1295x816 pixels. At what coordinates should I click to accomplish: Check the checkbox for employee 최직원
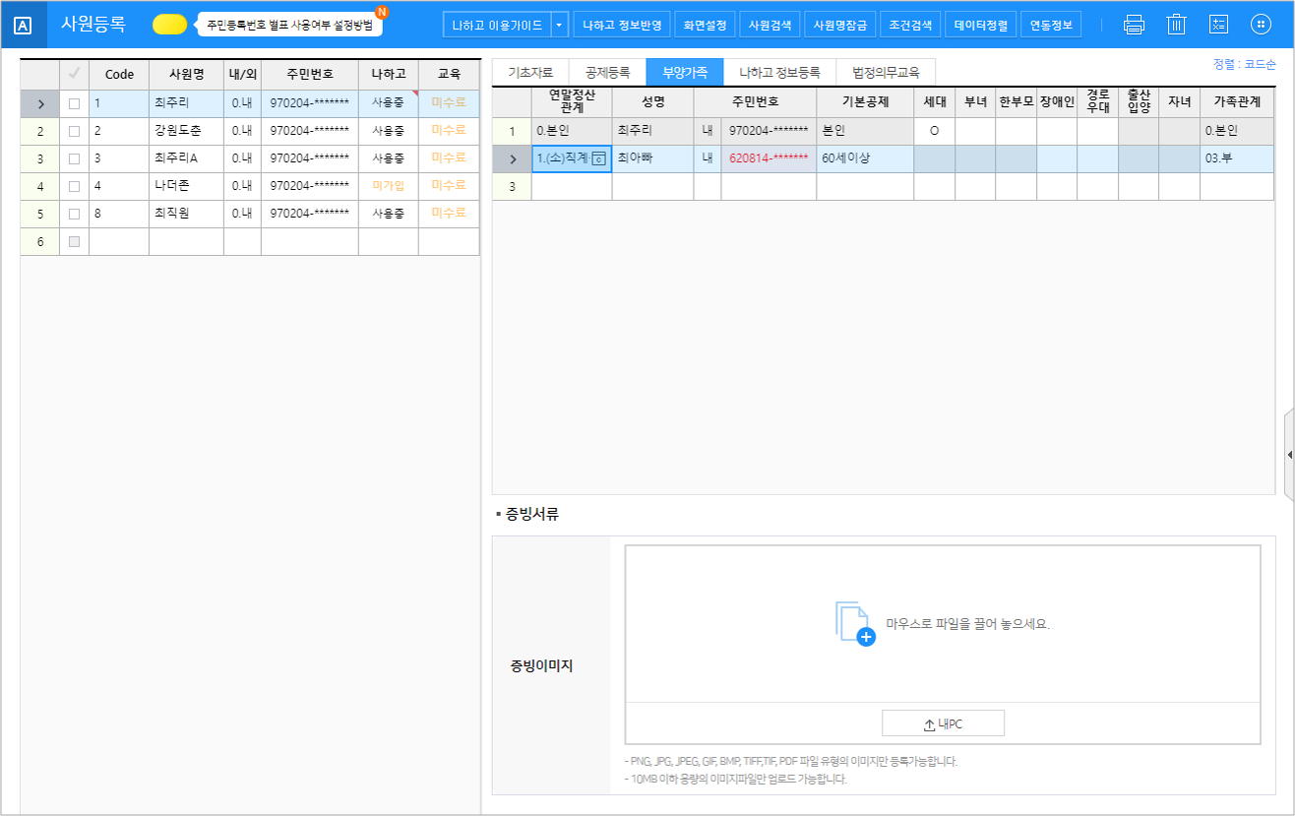[74, 213]
